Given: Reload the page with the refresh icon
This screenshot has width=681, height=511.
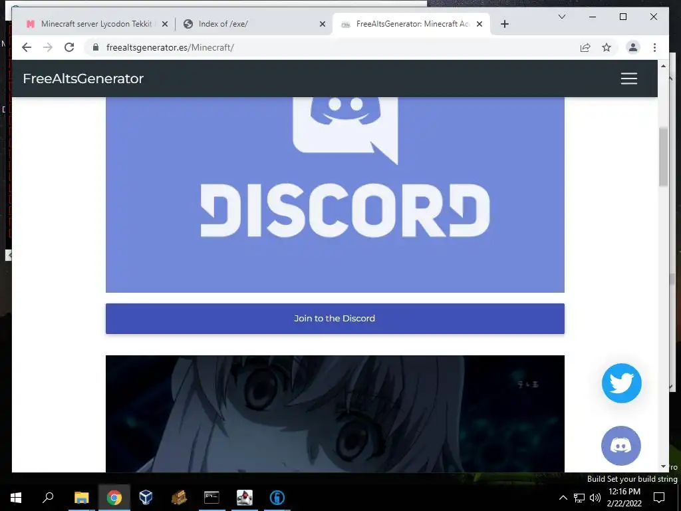Looking at the screenshot, I should pos(69,47).
